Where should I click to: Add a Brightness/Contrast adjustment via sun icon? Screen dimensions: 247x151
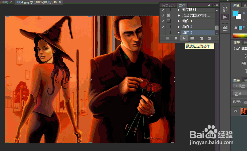[246, 56]
